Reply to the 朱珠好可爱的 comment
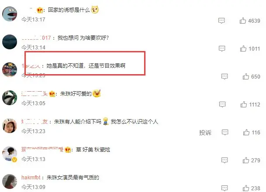Screen dimensions: 266x192 click(x=222, y=104)
